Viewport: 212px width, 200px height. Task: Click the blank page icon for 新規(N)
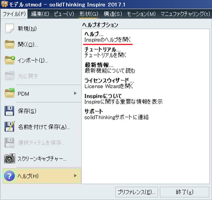coord(10,28)
